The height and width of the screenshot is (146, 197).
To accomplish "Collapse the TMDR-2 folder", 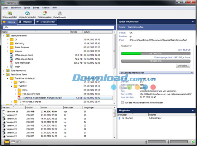I will (11, 86).
